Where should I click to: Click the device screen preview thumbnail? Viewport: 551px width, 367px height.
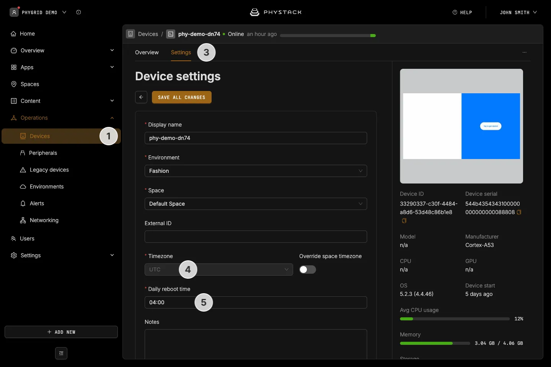[x=461, y=126]
